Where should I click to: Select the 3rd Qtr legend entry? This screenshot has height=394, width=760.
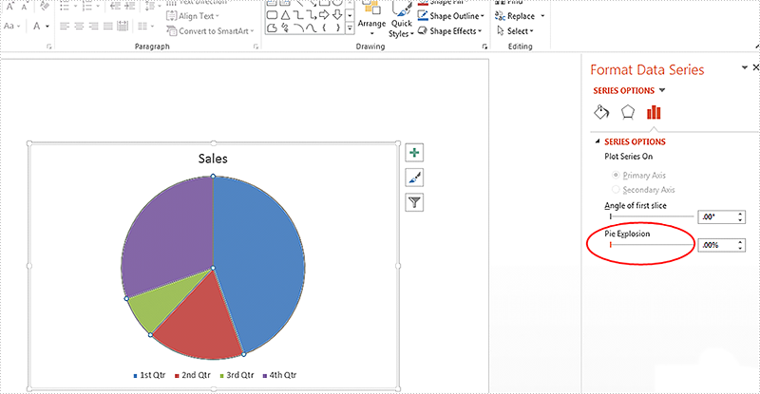pyautogui.click(x=237, y=375)
